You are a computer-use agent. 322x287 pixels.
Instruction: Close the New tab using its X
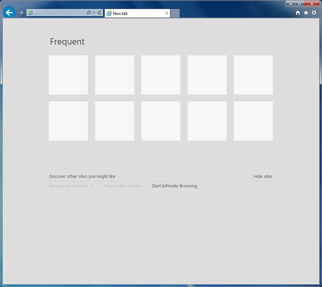tap(167, 14)
